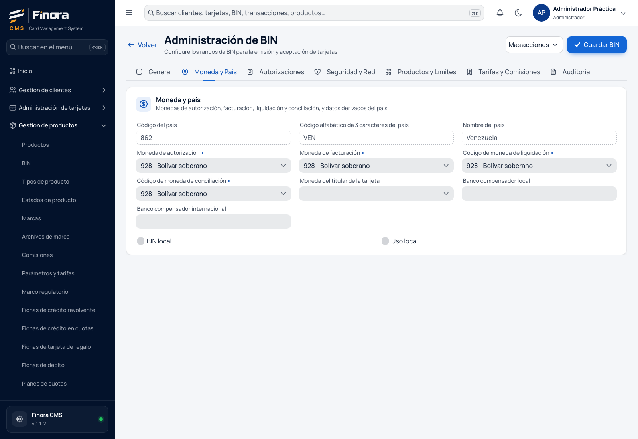Click the Finora CMS settings gear icon

tap(20, 419)
